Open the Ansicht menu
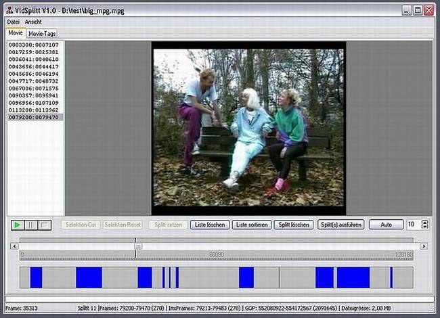Viewport: 440px width, 318px height. 33,22
